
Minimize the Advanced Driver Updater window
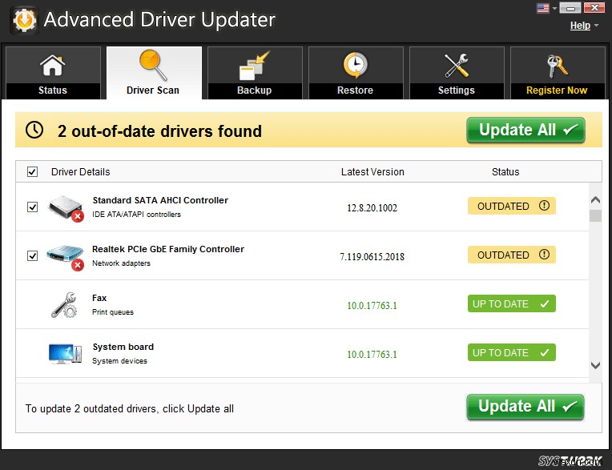click(570, 8)
